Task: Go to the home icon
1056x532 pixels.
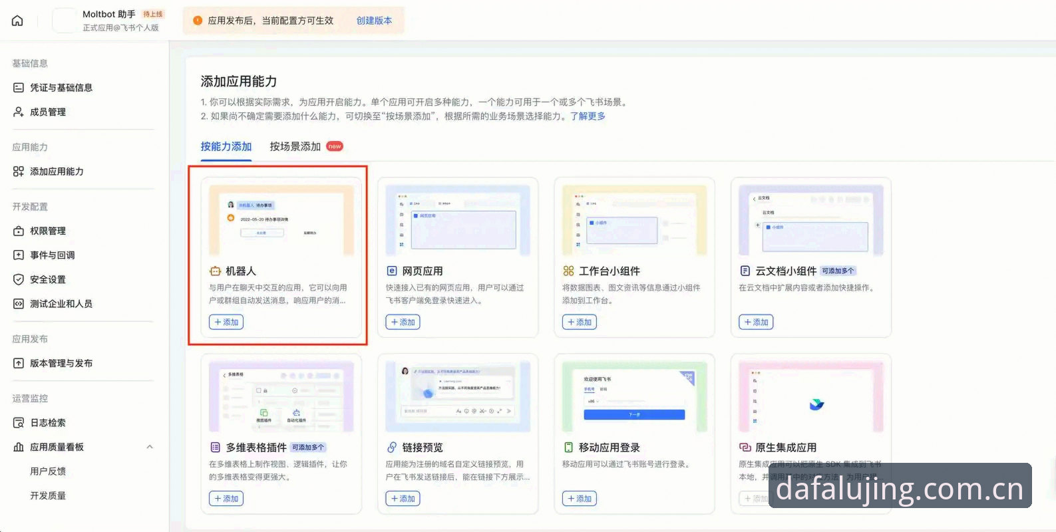Action: (18, 21)
